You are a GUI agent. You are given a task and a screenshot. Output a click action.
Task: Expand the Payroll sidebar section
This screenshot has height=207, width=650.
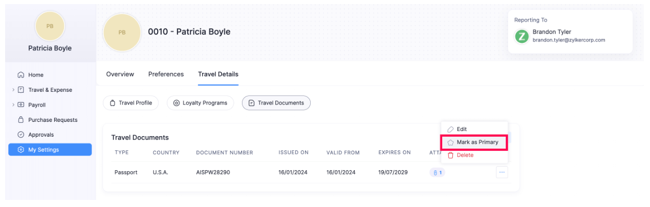click(x=13, y=105)
